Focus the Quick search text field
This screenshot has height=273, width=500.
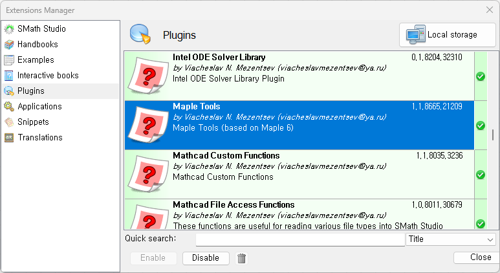300,239
